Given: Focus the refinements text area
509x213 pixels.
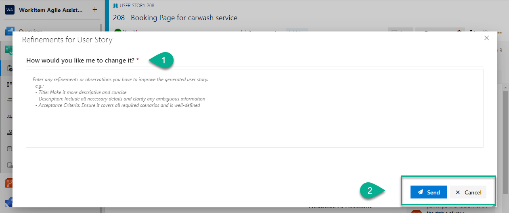Looking at the screenshot, I should [254, 121].
